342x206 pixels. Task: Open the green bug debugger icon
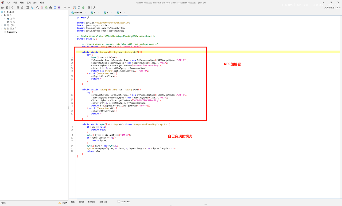click(x=83, y=7)
